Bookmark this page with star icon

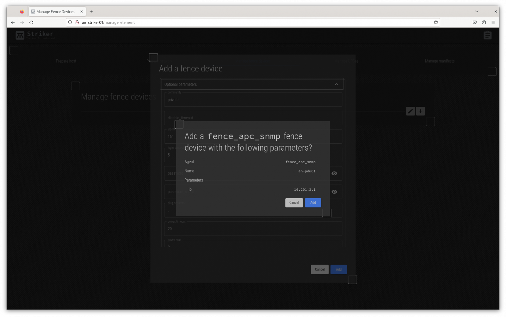[x=436, y=22]
